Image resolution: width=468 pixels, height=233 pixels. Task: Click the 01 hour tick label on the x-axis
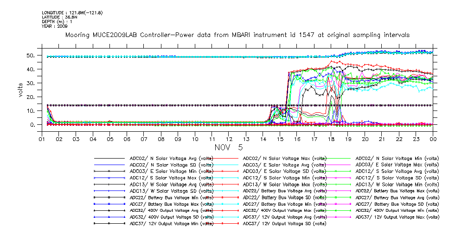[42, 139]
